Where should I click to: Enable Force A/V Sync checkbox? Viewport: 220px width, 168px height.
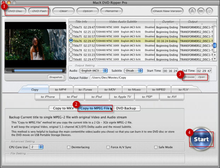108,147
